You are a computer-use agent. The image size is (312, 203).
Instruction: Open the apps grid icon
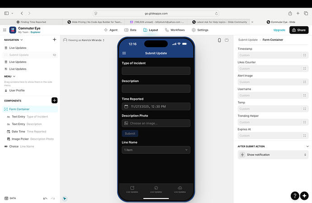tap(5, 30)
